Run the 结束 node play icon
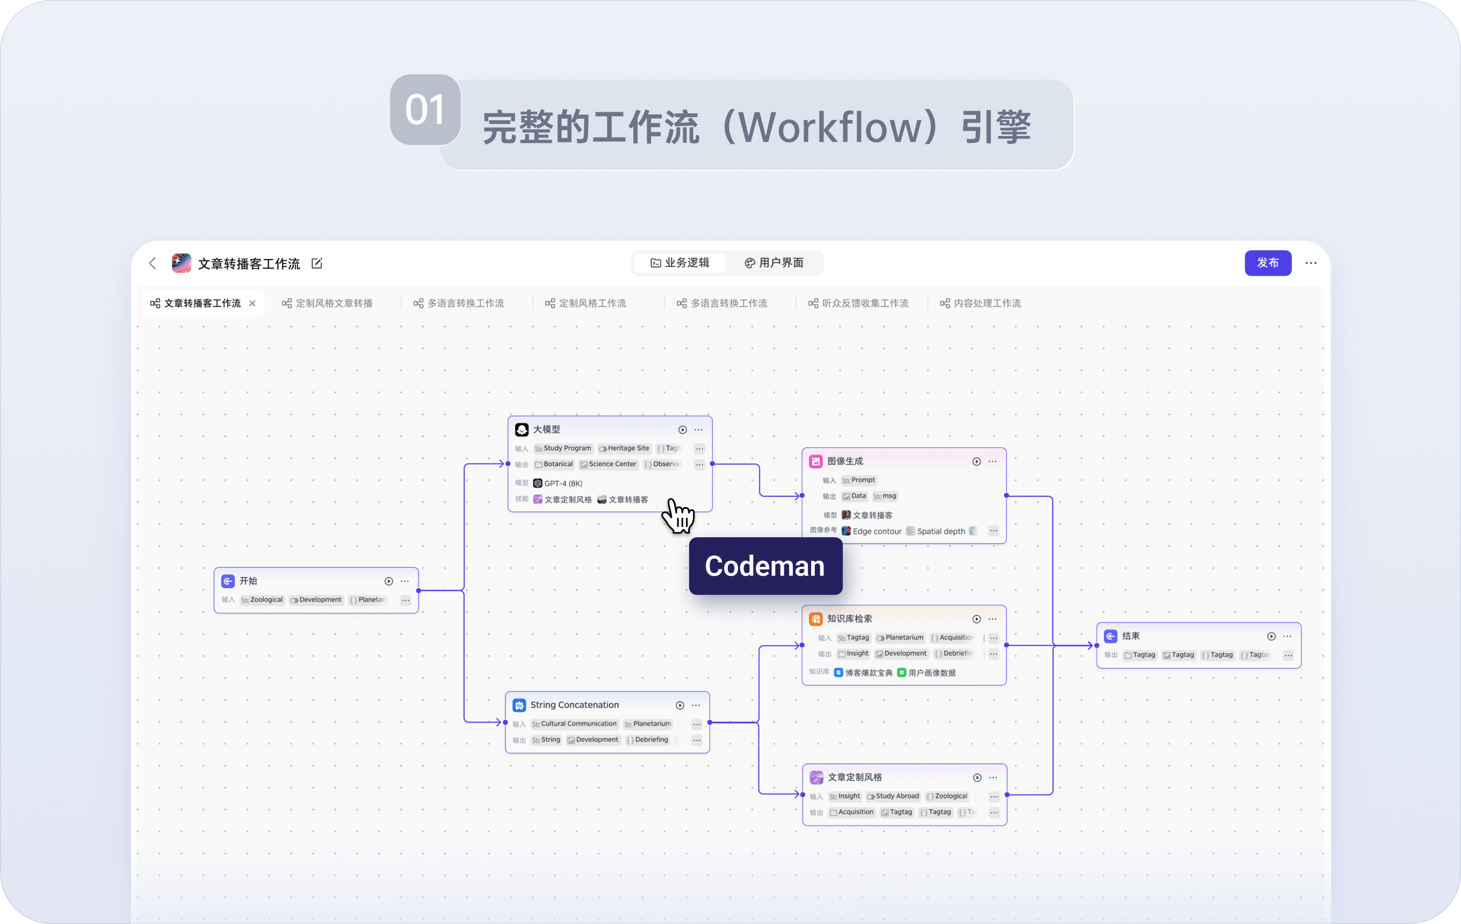The height and width of the screenshot is (924, 1461). click(1271, 637)
